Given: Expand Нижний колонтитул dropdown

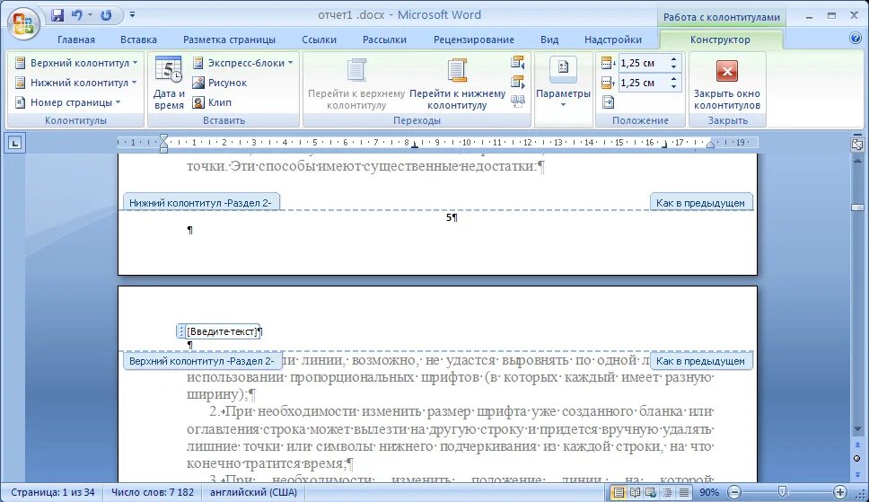Looking at the screenshot, I should 76,83.
